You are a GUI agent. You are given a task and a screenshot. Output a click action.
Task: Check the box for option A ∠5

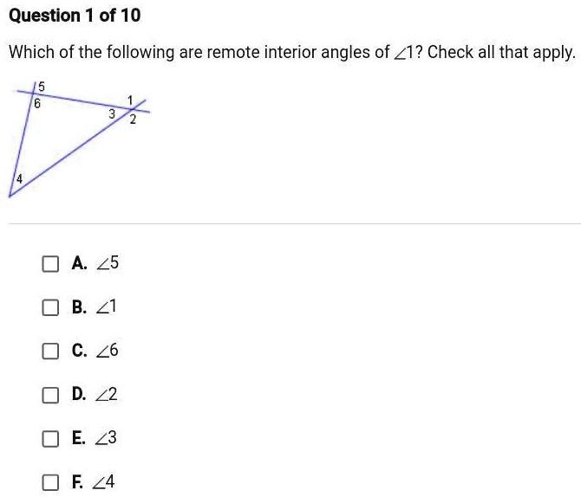coord(50,263)
